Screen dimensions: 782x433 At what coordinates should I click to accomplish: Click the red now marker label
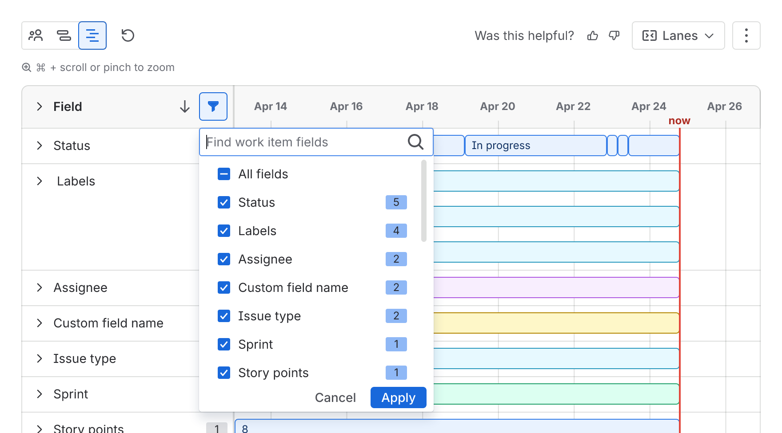(679, 121)
